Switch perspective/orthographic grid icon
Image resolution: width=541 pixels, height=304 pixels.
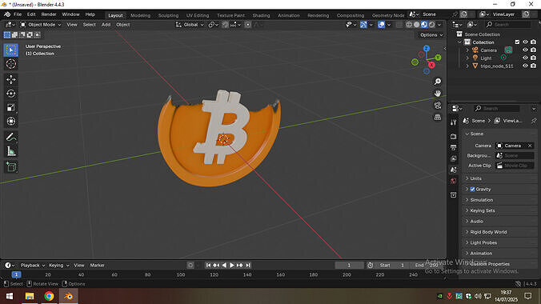[438, 118]
